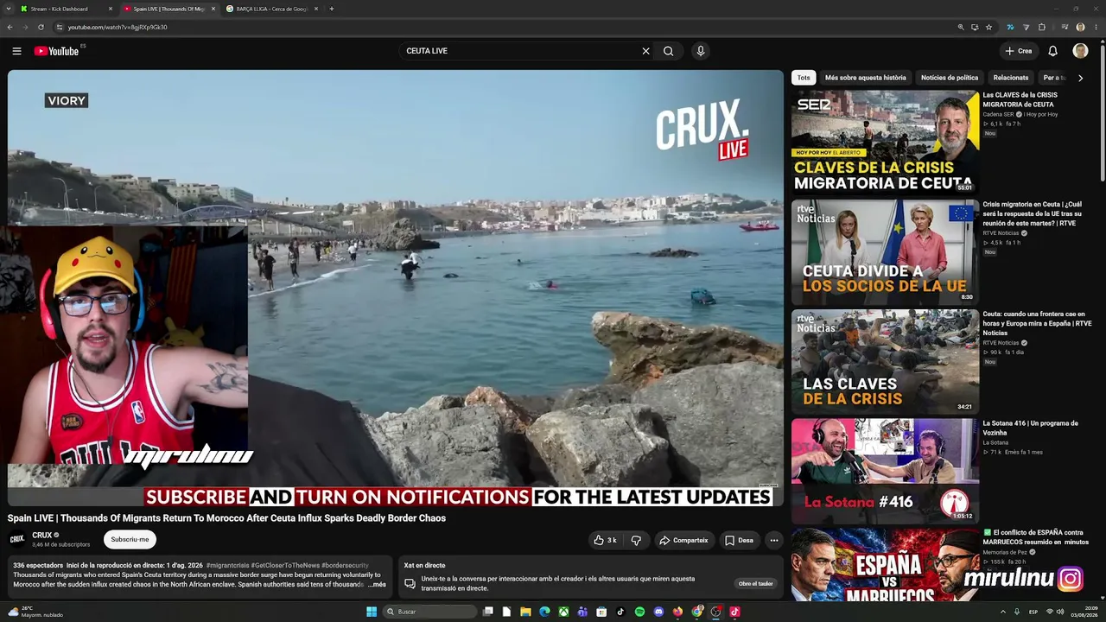This screenshot has width=1106, height=622.
Task: Open Crisis migratoria en Ceuta video title
Action: [1033, 213]
